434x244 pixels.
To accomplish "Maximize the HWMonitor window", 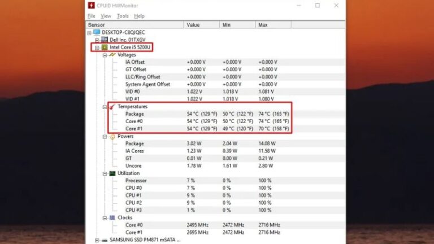I will pyautogui.click(x=318, y=5).
